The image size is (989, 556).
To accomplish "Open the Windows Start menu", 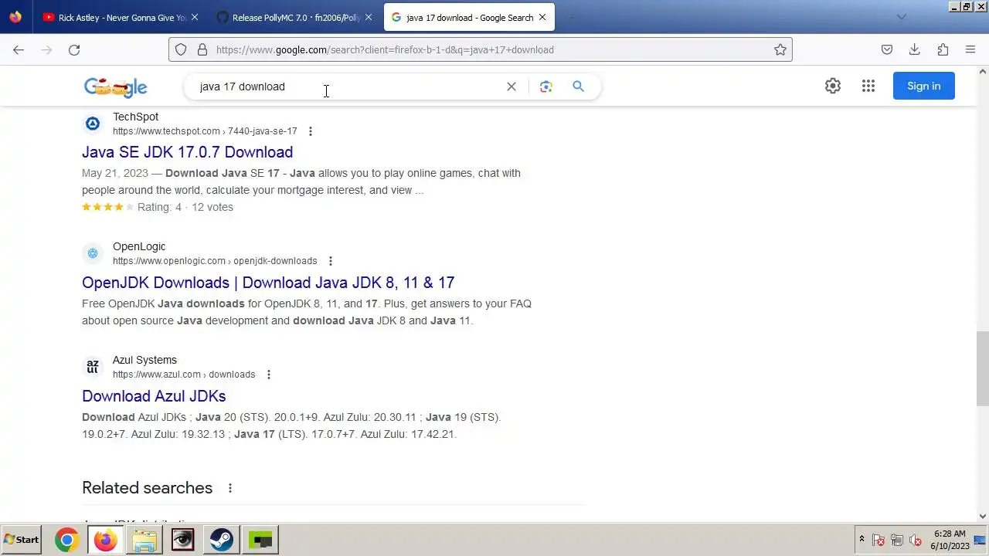I will [x=22, y=540].
